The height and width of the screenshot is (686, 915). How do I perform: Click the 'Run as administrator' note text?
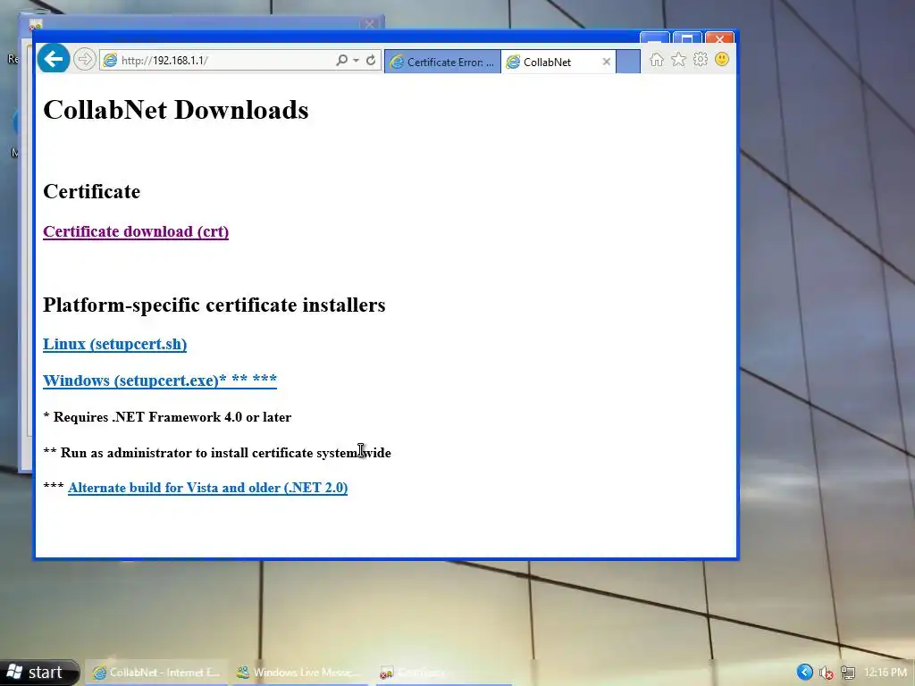click(x=217, y=453)
